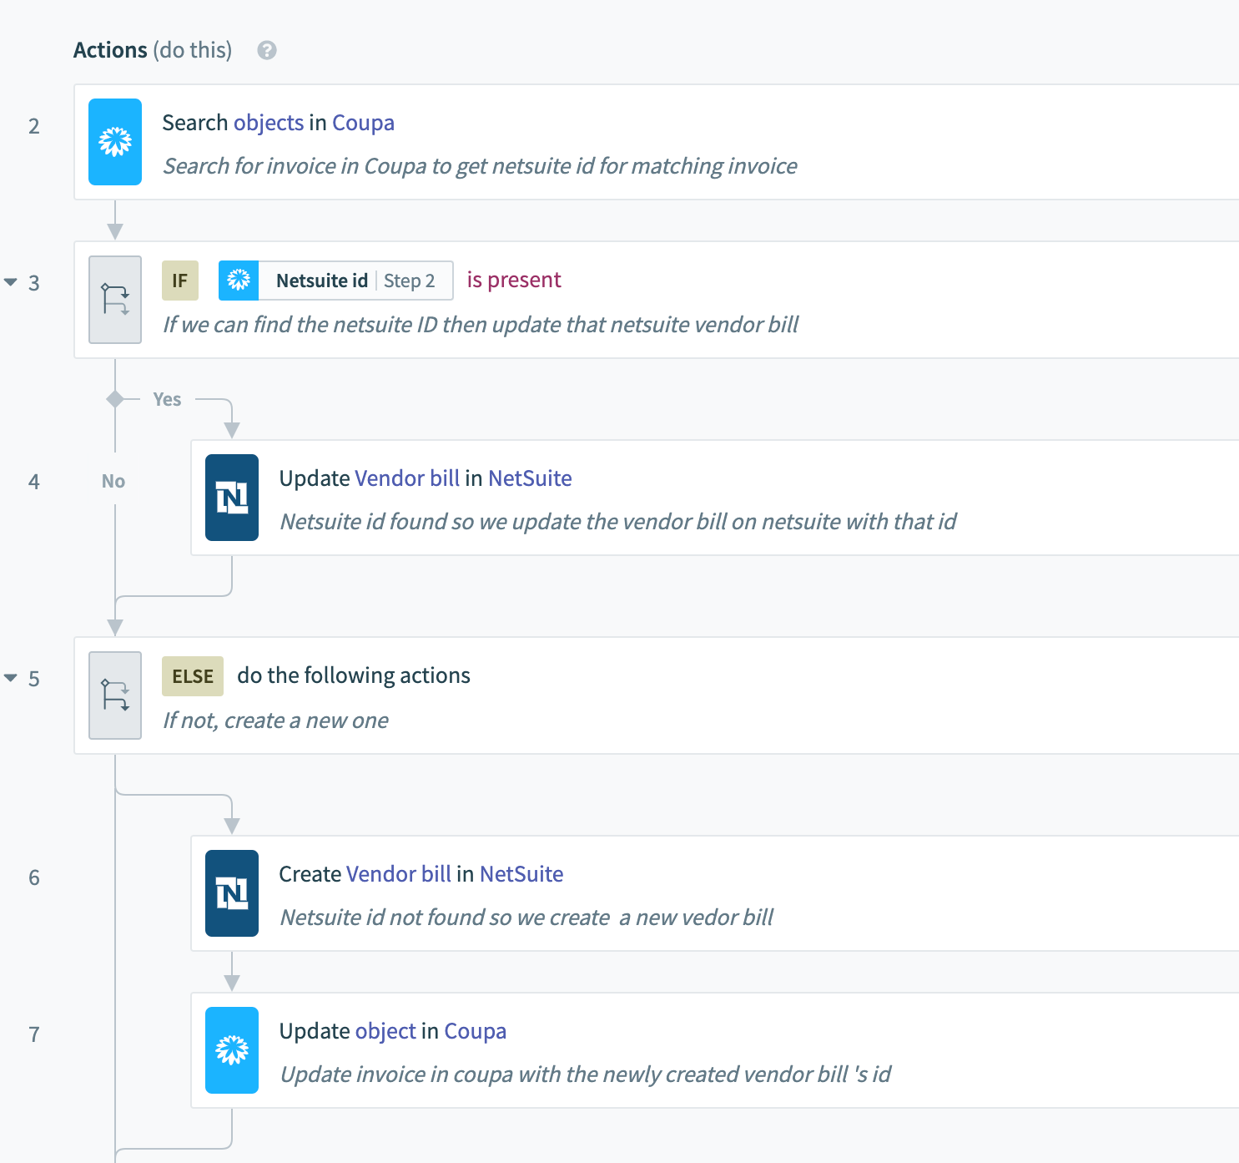Click step number 4
Viewport: 1239px width, 1163px height.
(34, 482)
